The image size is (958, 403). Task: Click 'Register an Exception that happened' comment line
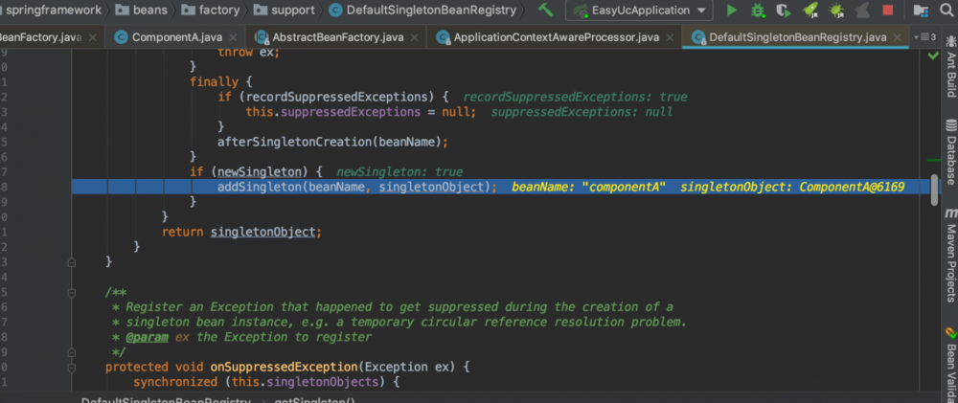pos(394,306)
